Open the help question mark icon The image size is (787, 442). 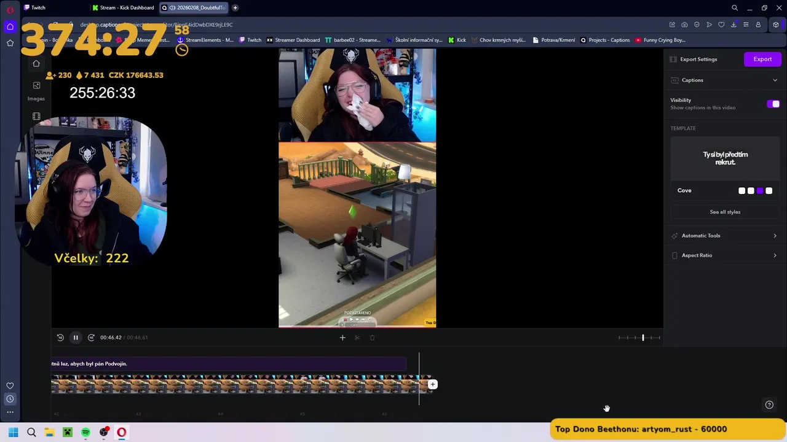coord(769,405)
